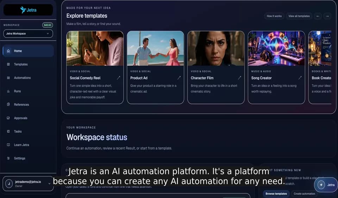
Task: Click the Workspace status heading
Action: click(x=97, y=137)
